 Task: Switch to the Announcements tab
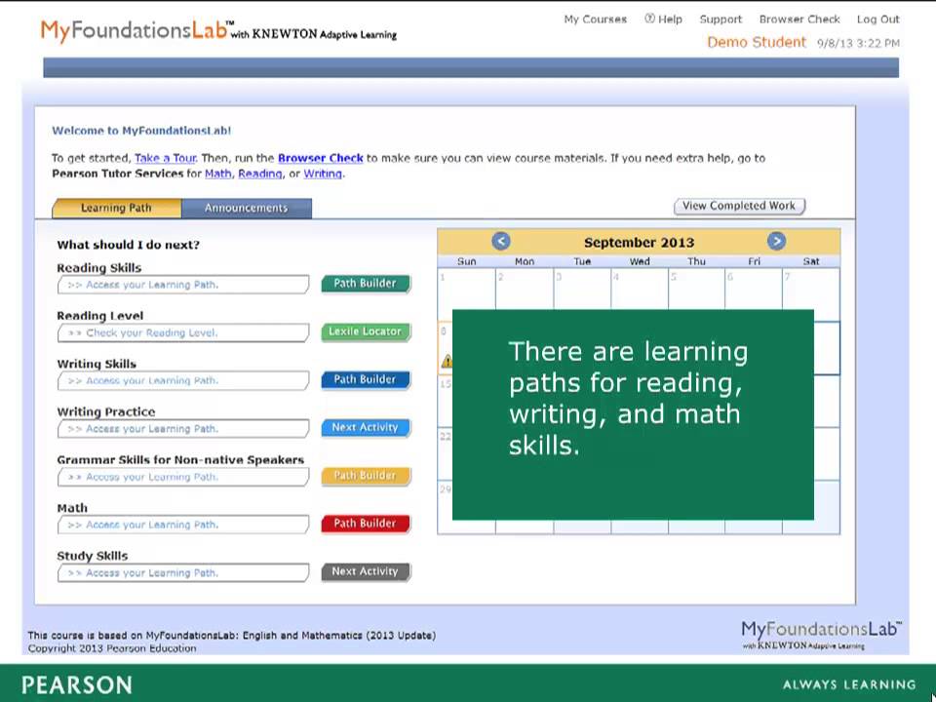[246, 208]
